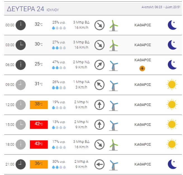Click the blue wind turbine at 15:00
The image size is (183, 175).
pyautogui.click(x=113, y=126)
